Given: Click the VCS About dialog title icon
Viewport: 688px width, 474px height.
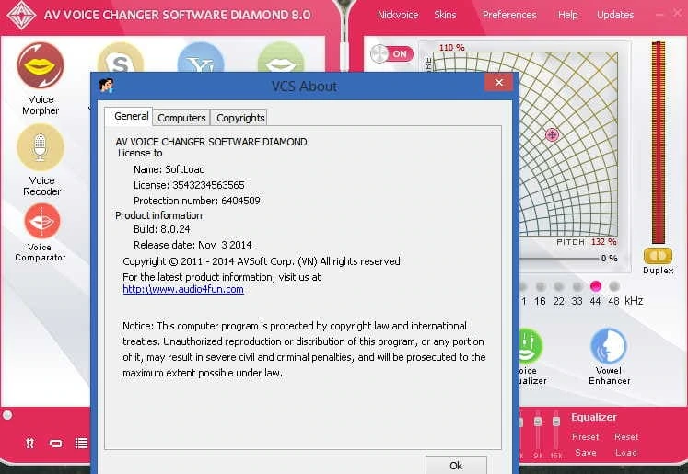Looking at the screenshot, I should 106,85.
